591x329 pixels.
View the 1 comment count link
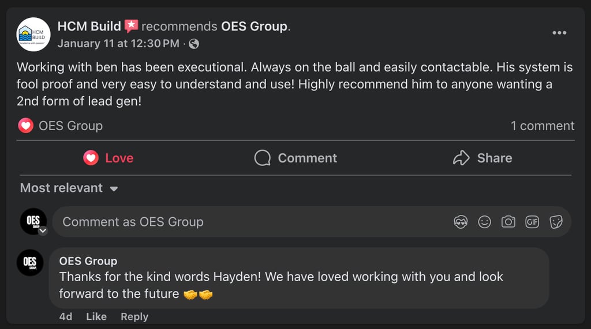pos(542,126)
